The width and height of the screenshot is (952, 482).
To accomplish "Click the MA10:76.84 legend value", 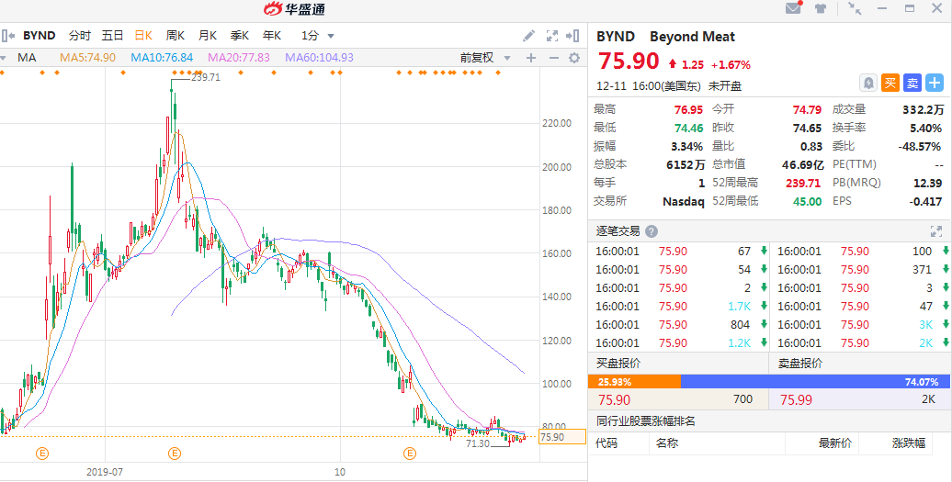I will point(162,58).
